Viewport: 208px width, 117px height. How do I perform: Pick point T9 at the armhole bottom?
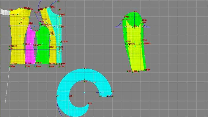pyautogui.click(x=37, y=31)
